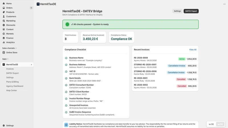This screenshot has width=228, height=128.
Task: Click the Liability Notice info icon
Action: (x=66, y=125)
